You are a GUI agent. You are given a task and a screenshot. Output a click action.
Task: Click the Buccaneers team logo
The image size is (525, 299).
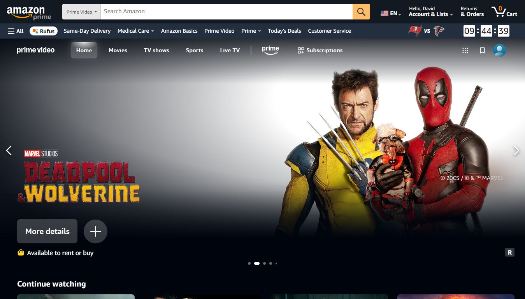point(414,31)
